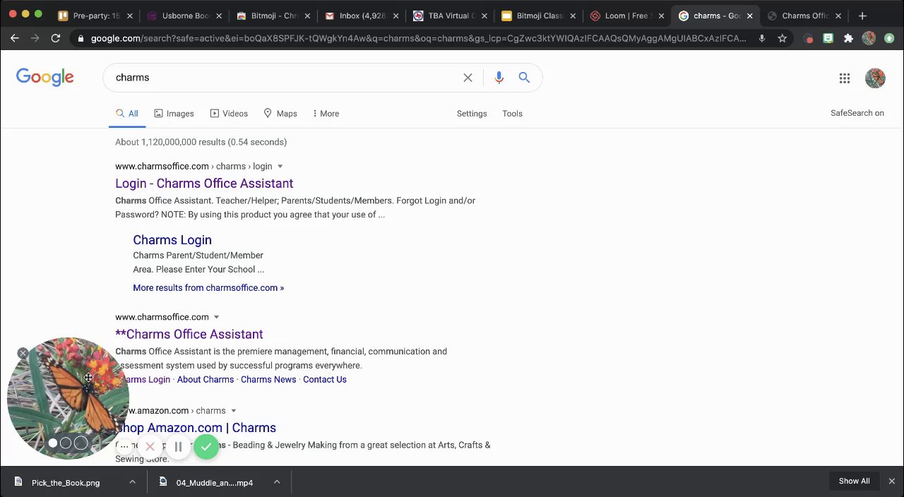Click Show All downloads button
This screenshot has height=497, width=904.
[x=854, y=481]
